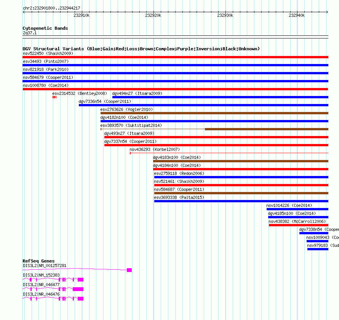Select DIS3L2|NM_152383 gene label
Screen dimensions: 339x320
(41, 275)
